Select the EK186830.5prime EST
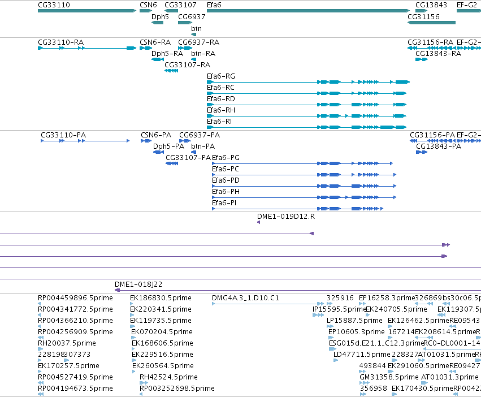The width and height of the screenshot is (481, 397). coord(132,304)
